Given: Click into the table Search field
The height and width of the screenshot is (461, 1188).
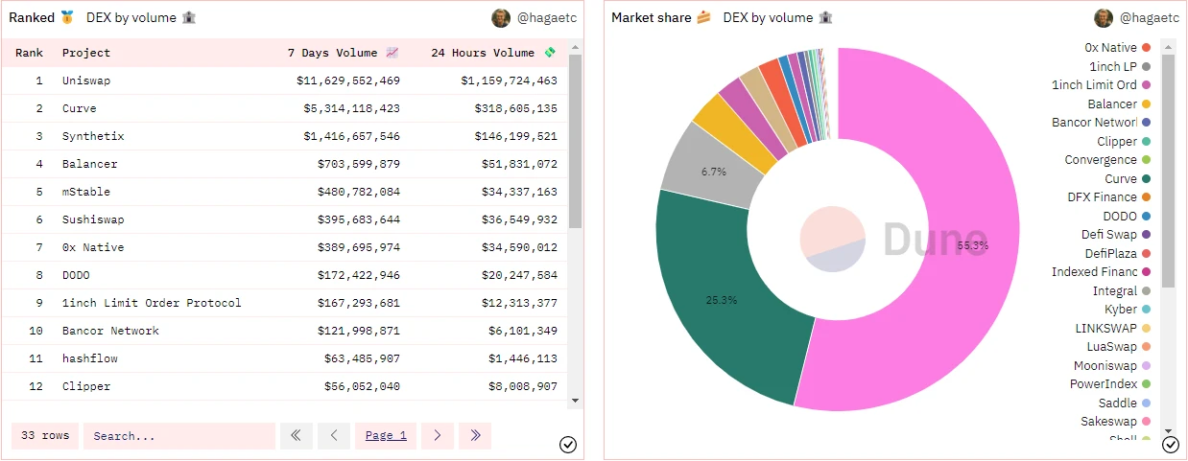Looking at the screenshot, I should (179, 435).
